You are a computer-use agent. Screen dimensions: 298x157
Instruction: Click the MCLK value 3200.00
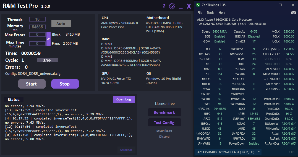(289, 31)
